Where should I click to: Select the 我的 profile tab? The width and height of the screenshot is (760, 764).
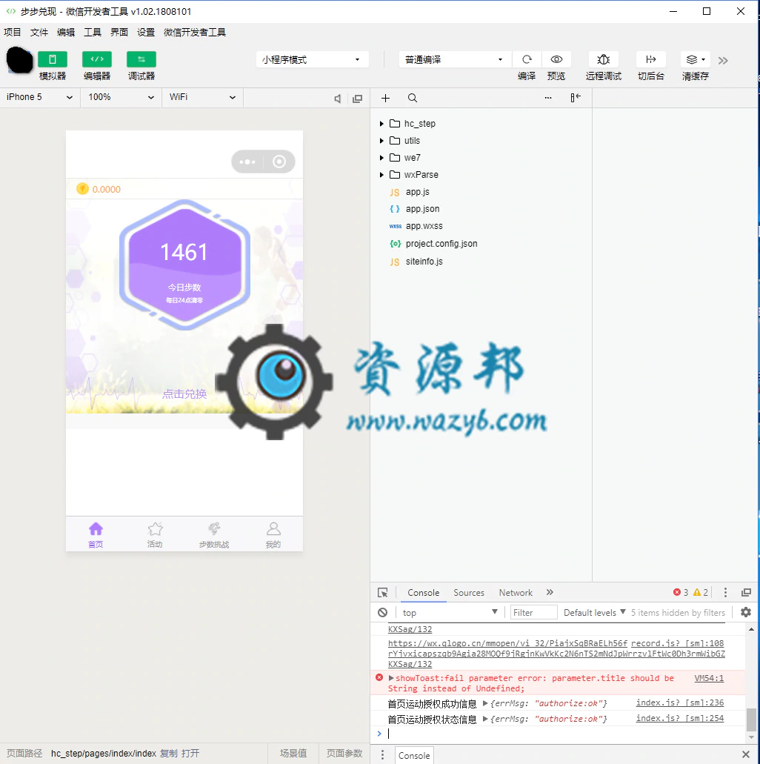(x=273, y=535)
